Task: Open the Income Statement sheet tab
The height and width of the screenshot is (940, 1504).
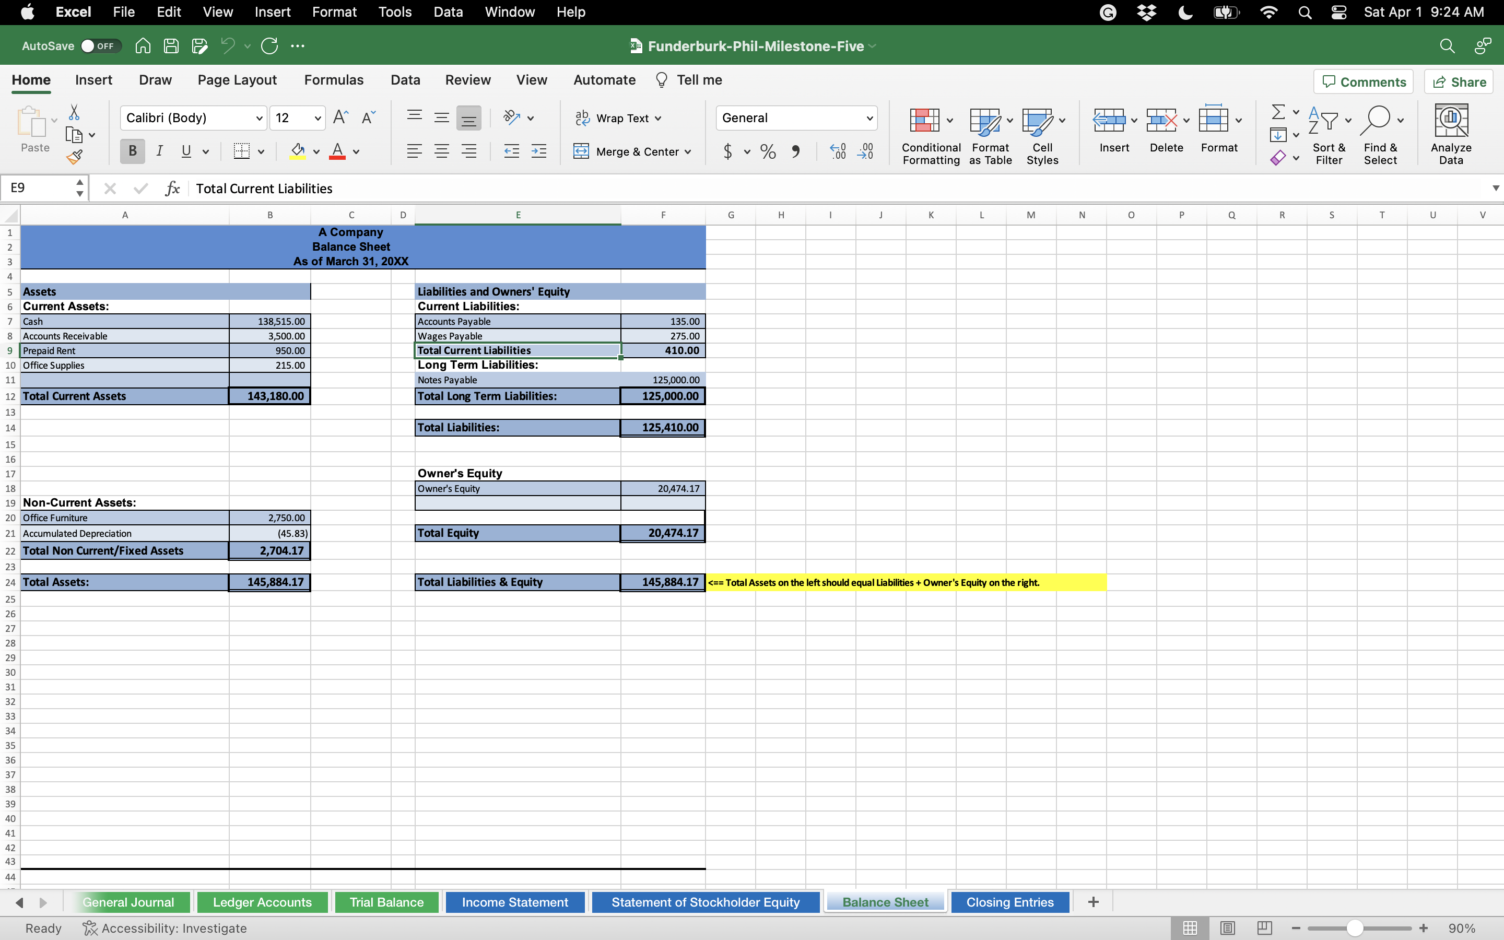Action: click(514, 901)
